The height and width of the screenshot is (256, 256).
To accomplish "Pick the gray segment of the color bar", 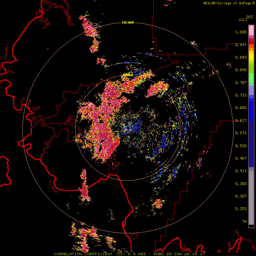I will click(x=251, y=198).
